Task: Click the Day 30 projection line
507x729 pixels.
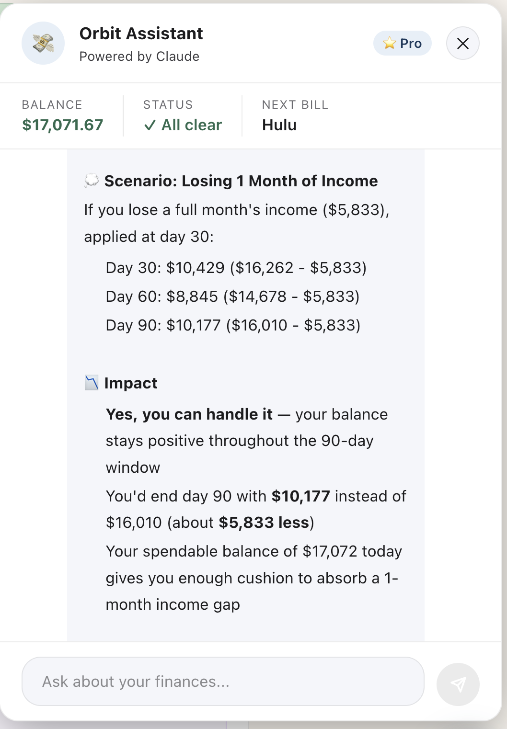Action: point(236,267)
